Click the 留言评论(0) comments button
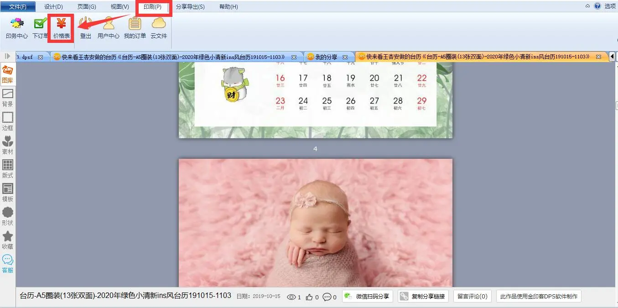The height and width of the screenshot is (308, 618). [x=472, y=296]
